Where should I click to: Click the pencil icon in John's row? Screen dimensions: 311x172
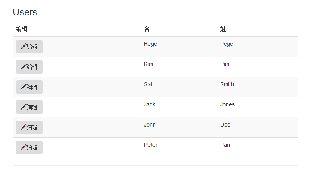(x=23, y=127)
